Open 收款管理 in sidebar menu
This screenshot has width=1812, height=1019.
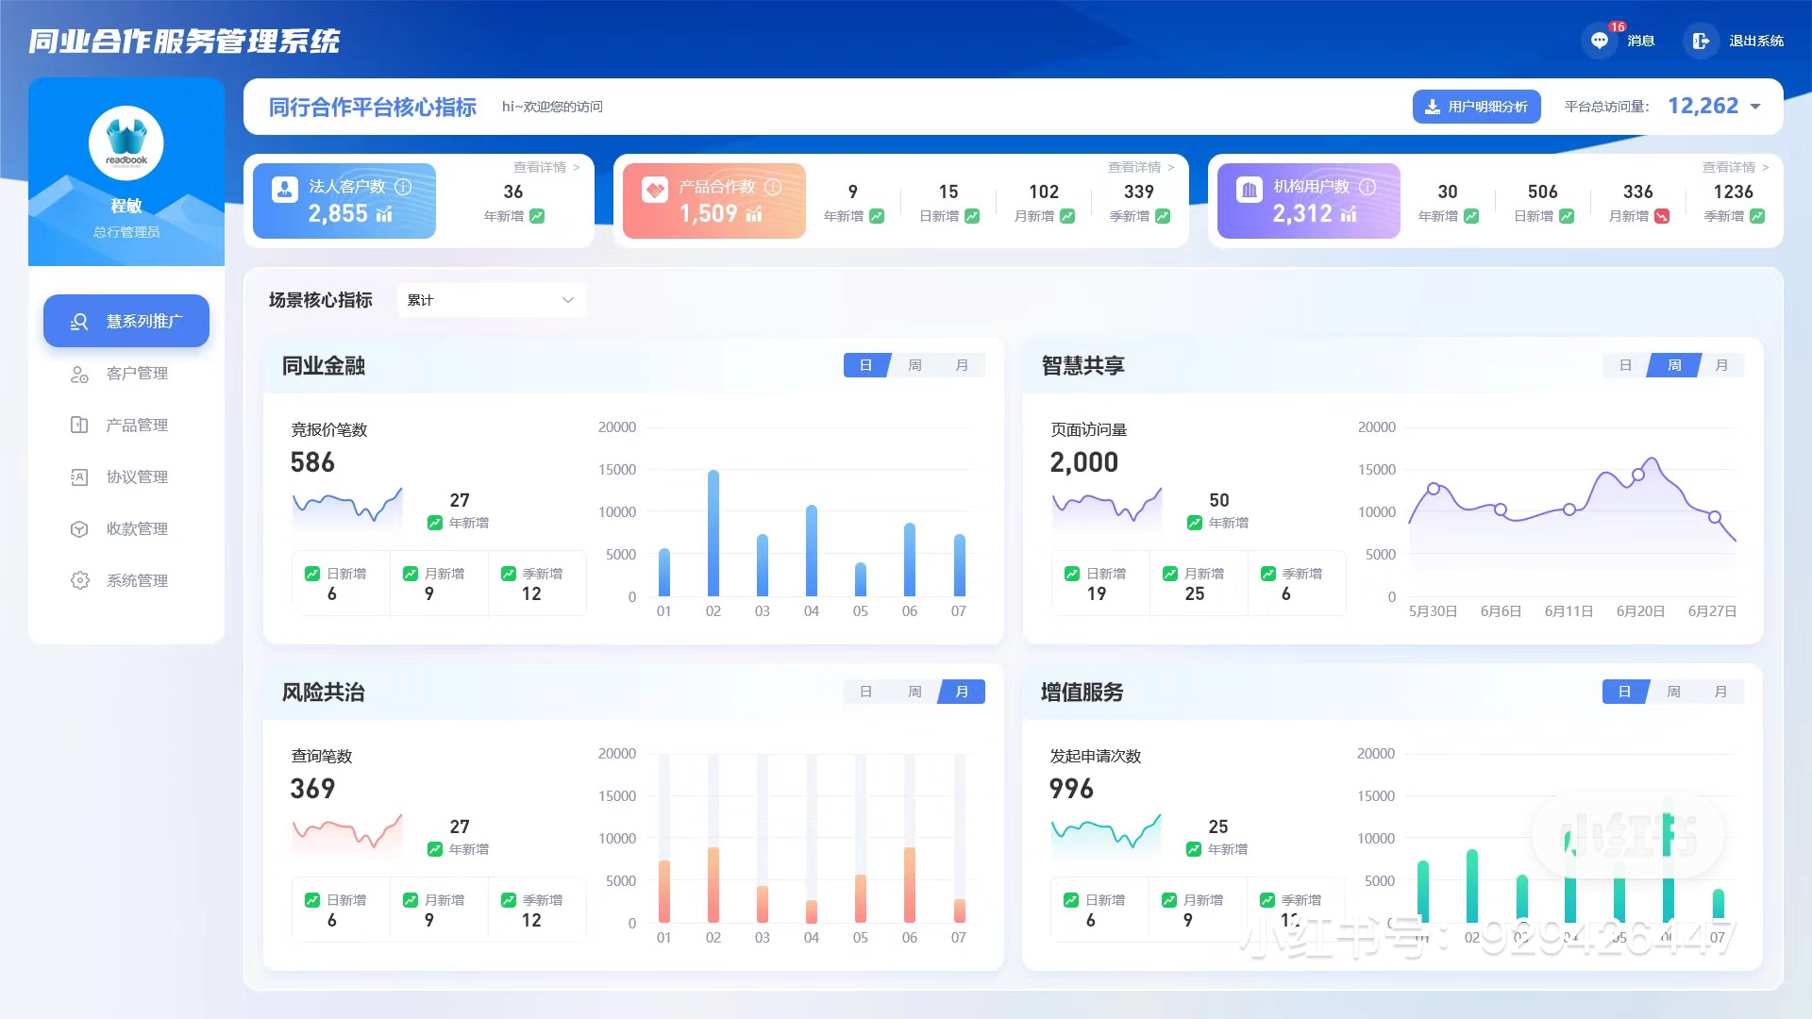point(137,529)
